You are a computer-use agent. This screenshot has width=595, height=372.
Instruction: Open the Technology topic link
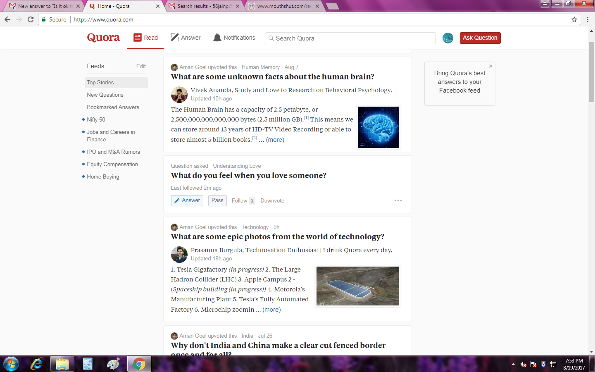tap(255, 227)
